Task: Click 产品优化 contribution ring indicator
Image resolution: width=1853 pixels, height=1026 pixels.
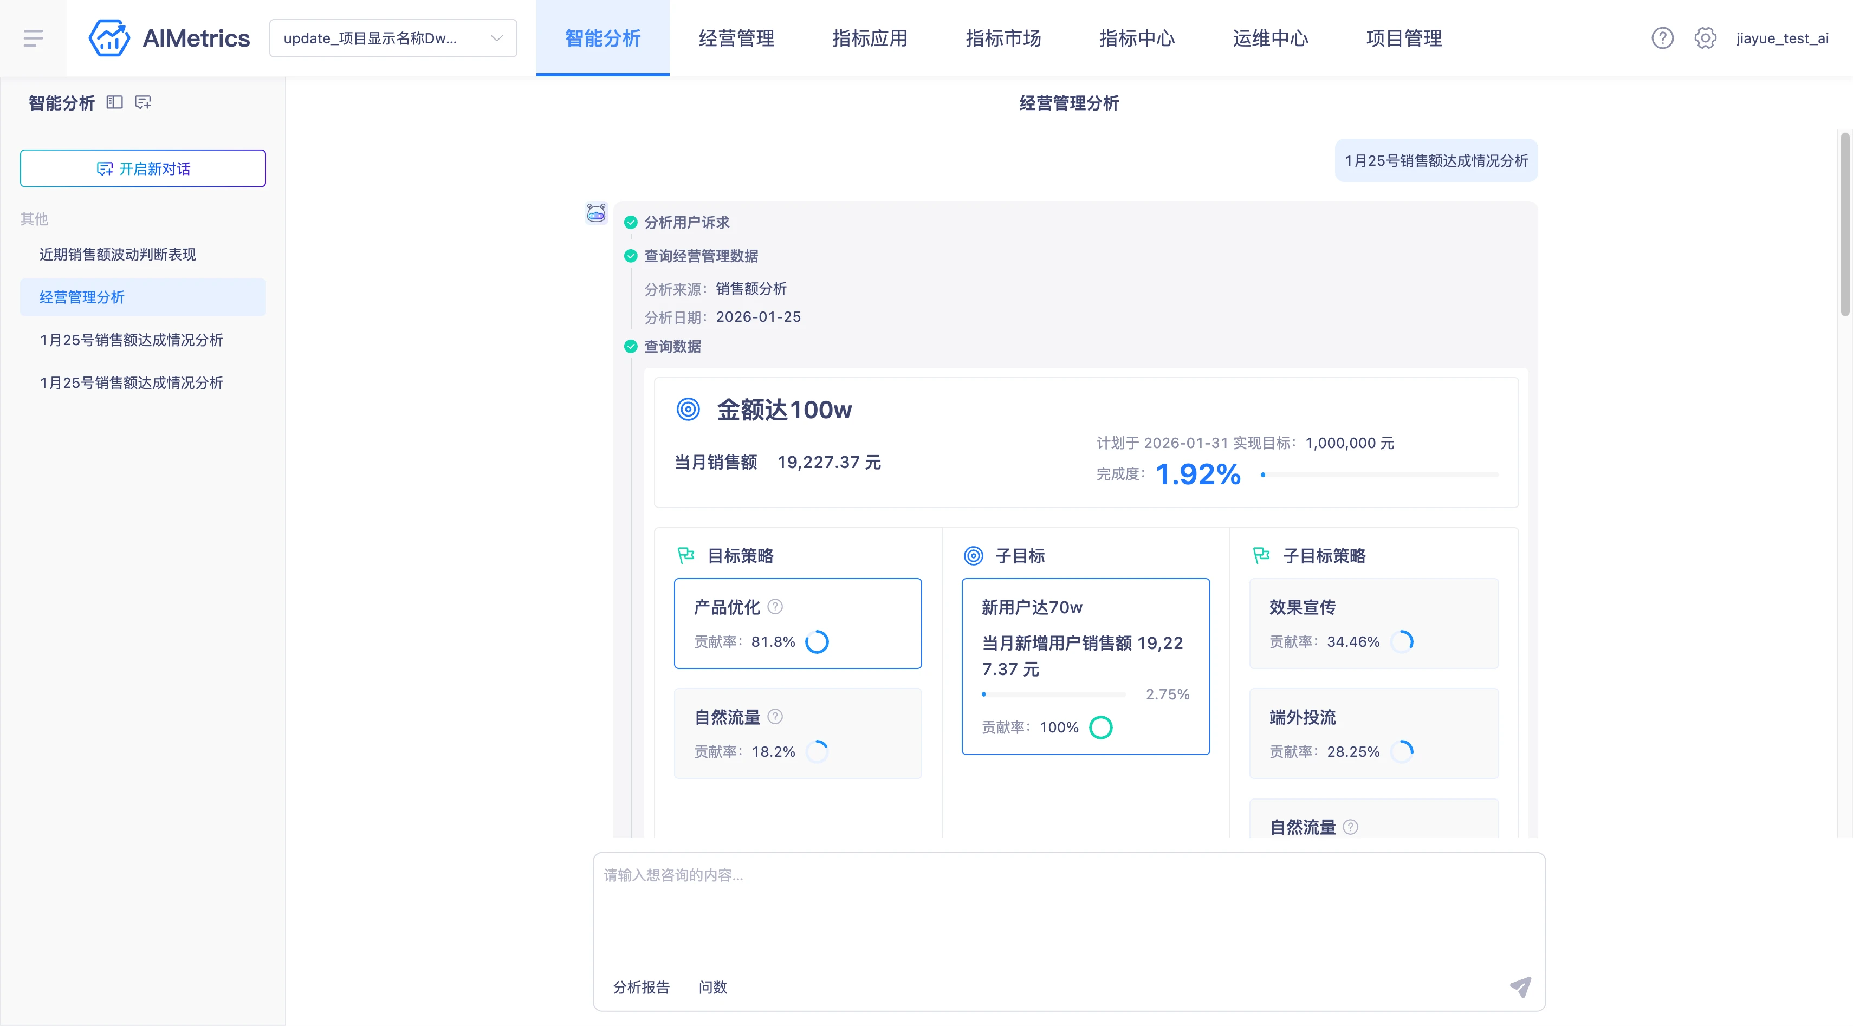Action: pyautogui.click(x=817, y=641)
